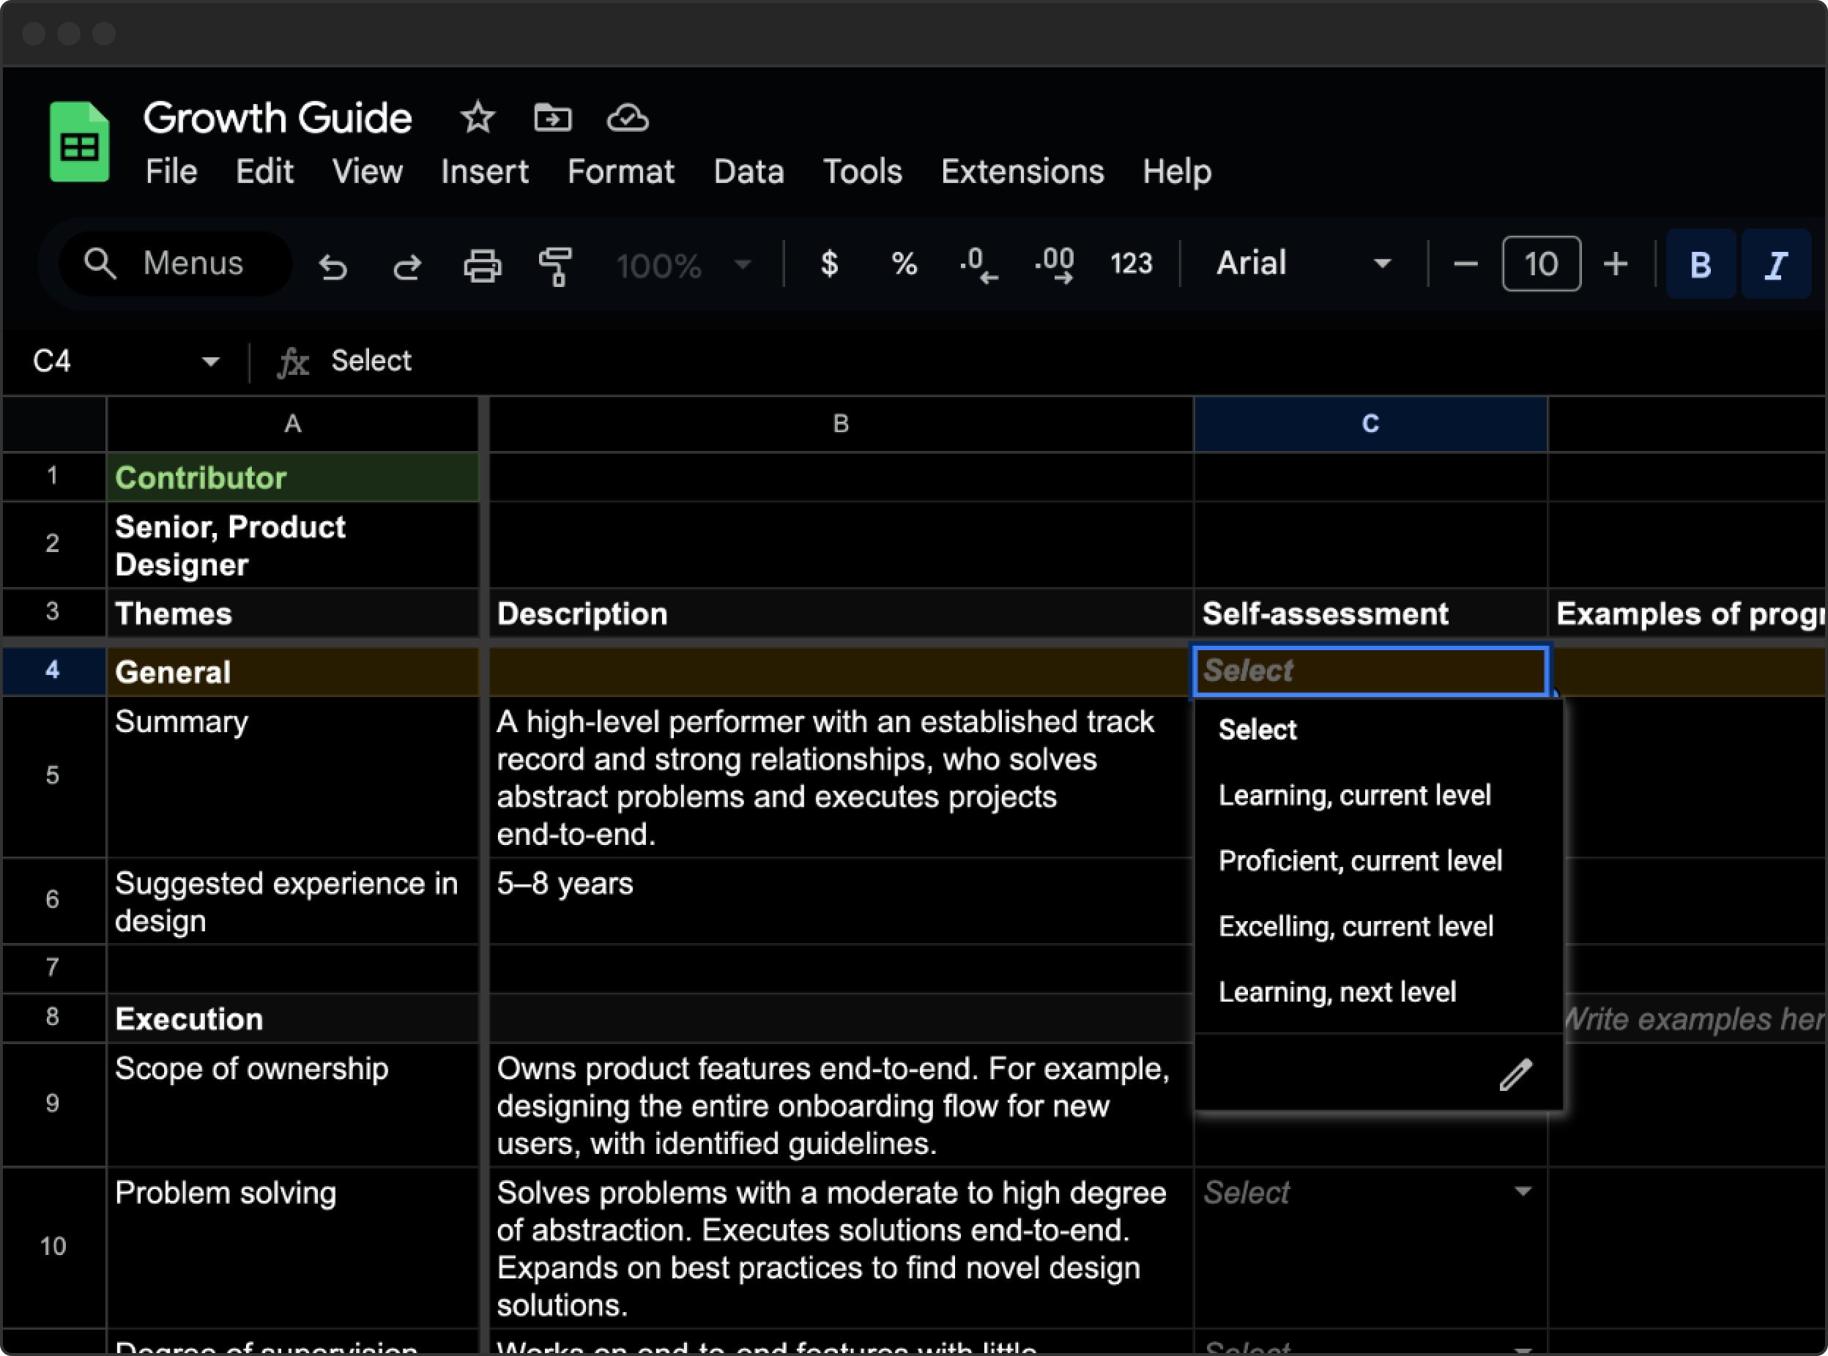Click the redo arrow
The width and height of the screenshot is (1828, 1356).
[x=407, y=265]
